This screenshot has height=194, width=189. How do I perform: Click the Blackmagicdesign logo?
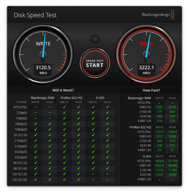click(158, 15)
